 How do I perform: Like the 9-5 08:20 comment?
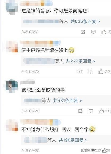(101, 111)
